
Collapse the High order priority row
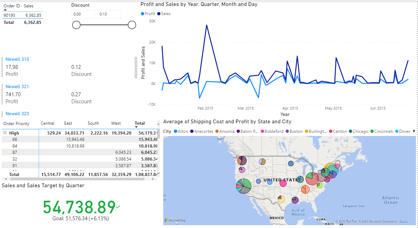point(5,133)
